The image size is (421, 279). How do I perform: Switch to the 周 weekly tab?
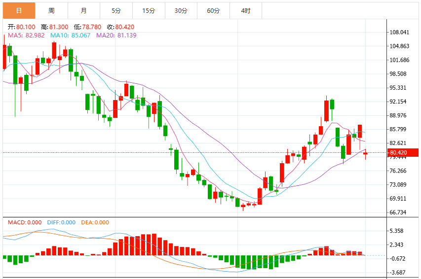51,11
